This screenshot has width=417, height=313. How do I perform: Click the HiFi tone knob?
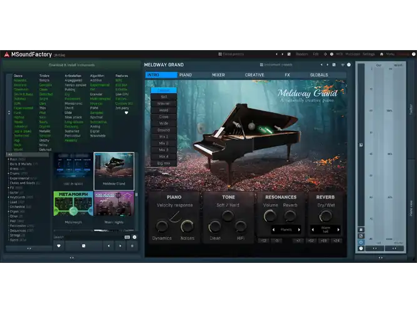pos(241,227)
